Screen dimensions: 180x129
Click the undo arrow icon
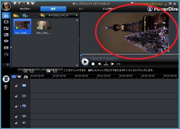tap(19, 3)
